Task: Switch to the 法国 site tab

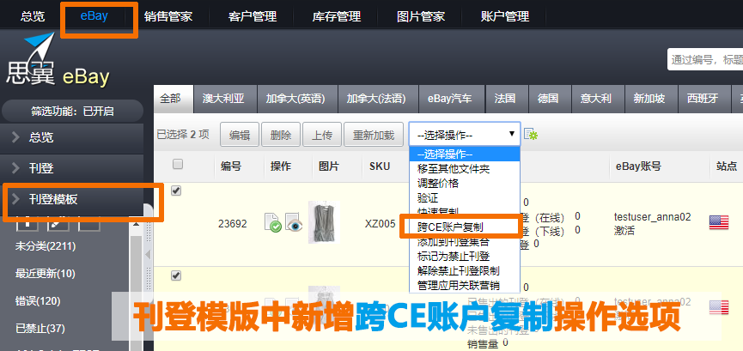Action: coord(507,99)
